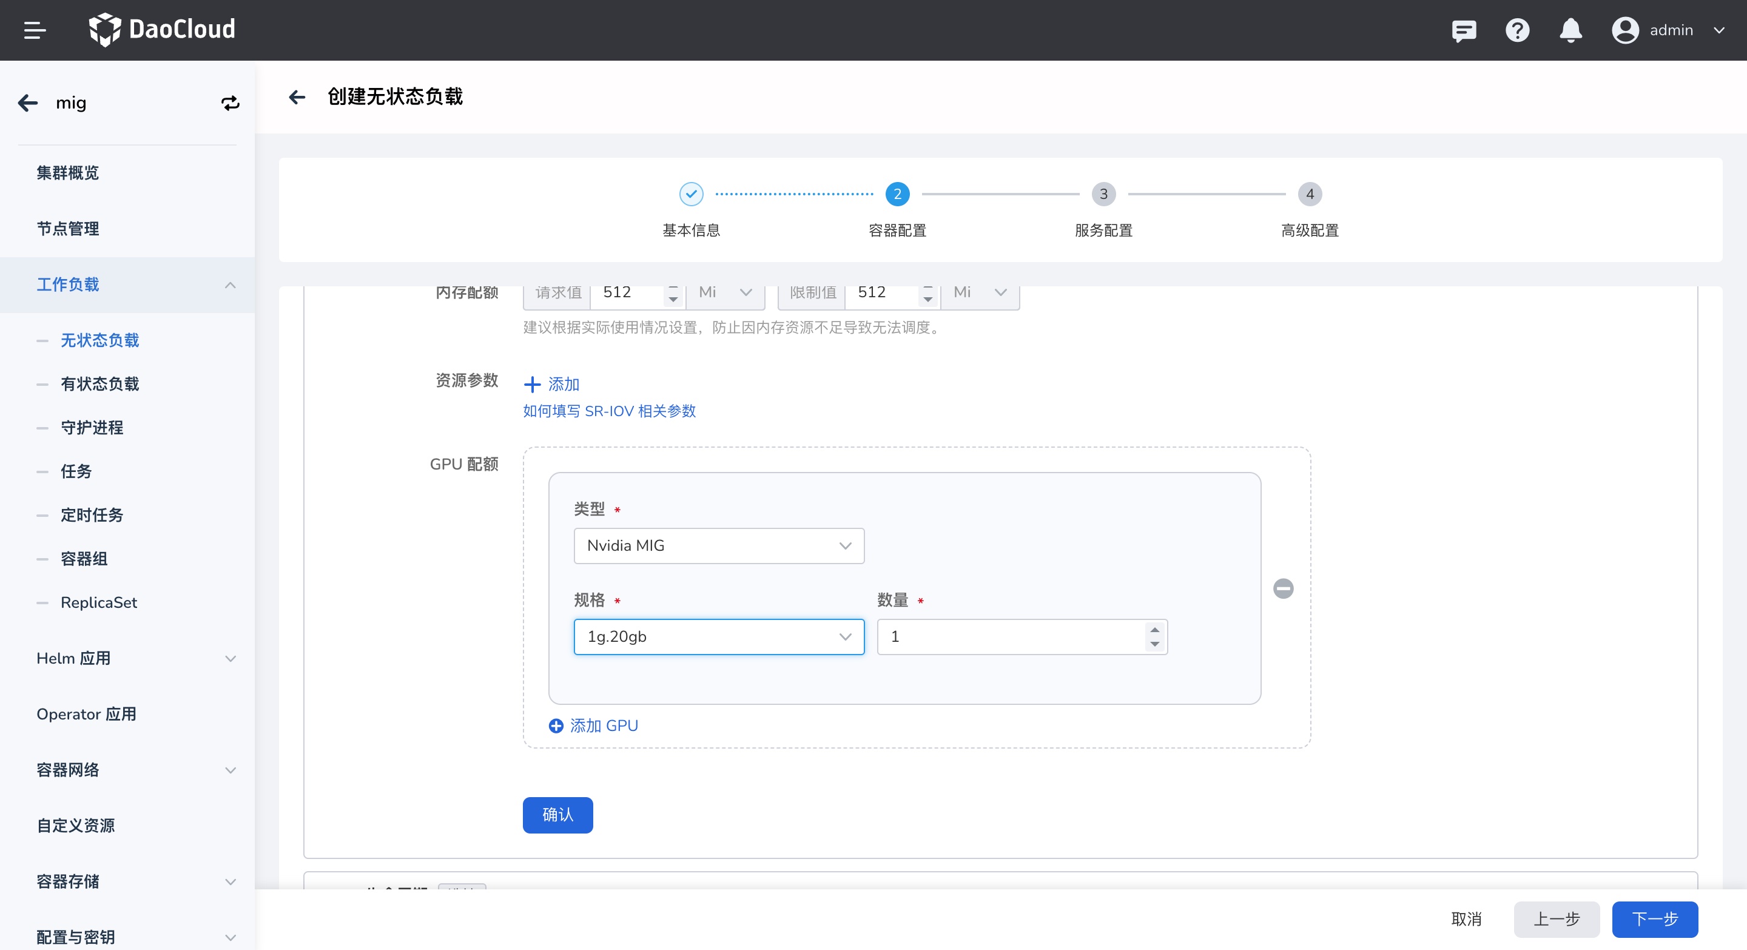Select 守护进程 in sidebar
Viewport: 1747px width, 950px height.
(x=92, y=428)
